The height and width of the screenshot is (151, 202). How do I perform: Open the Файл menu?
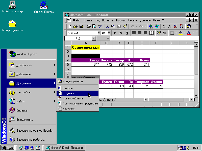[x=77, y=20]
